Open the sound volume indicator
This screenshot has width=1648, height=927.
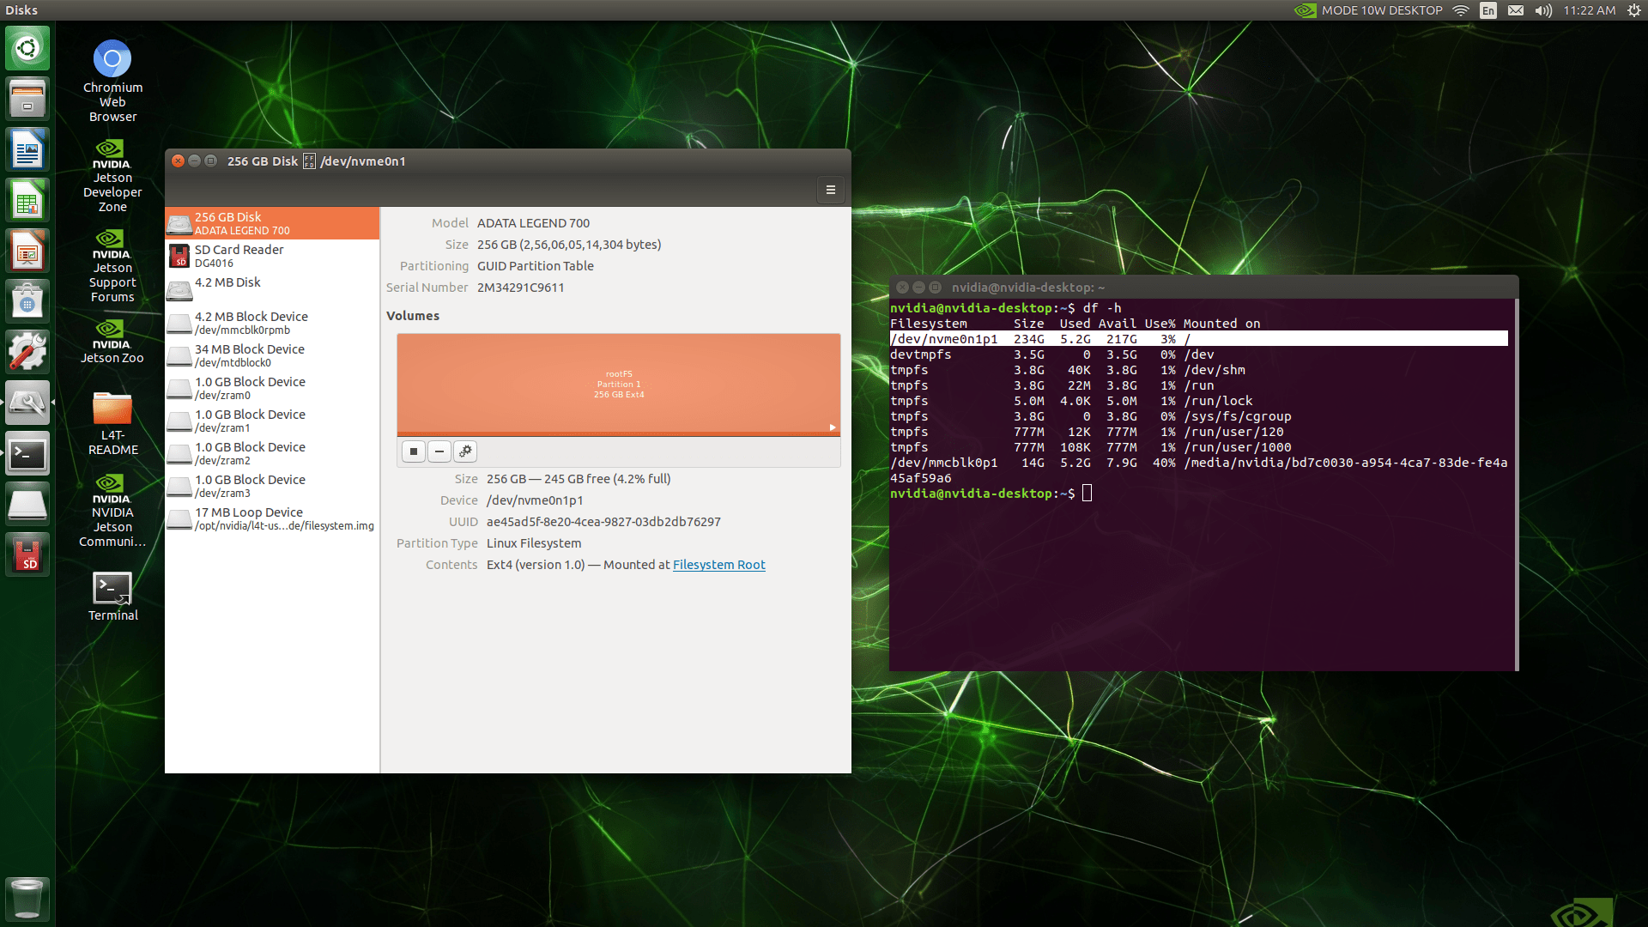[1543, 10]
